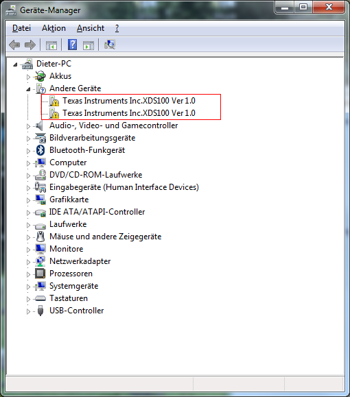Collapse the Dieter-PC root node
The width and height of the screenshot is (350, 397).
coord(15,65)
